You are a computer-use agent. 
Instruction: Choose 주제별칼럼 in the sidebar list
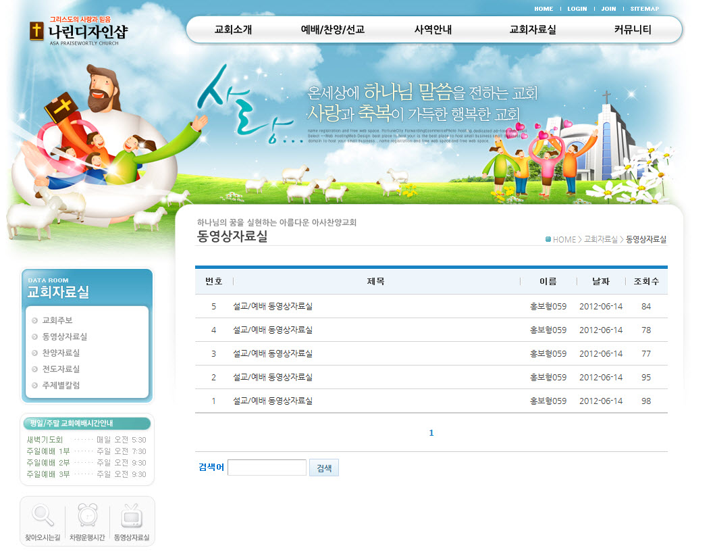[x=61, y=385]
